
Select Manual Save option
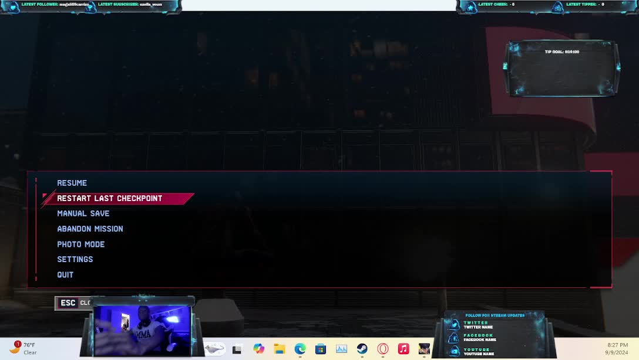pyautogui.click(x=83, y=213)
